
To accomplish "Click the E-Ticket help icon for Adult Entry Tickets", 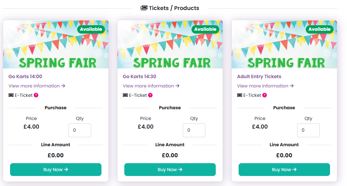I will point(265,95).
